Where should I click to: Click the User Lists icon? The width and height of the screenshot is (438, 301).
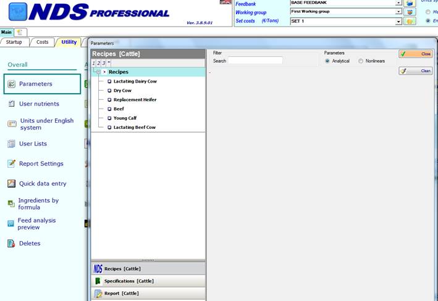click(x=12, y=144)
